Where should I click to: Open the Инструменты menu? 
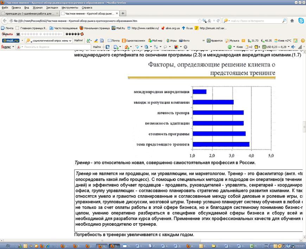70,8
